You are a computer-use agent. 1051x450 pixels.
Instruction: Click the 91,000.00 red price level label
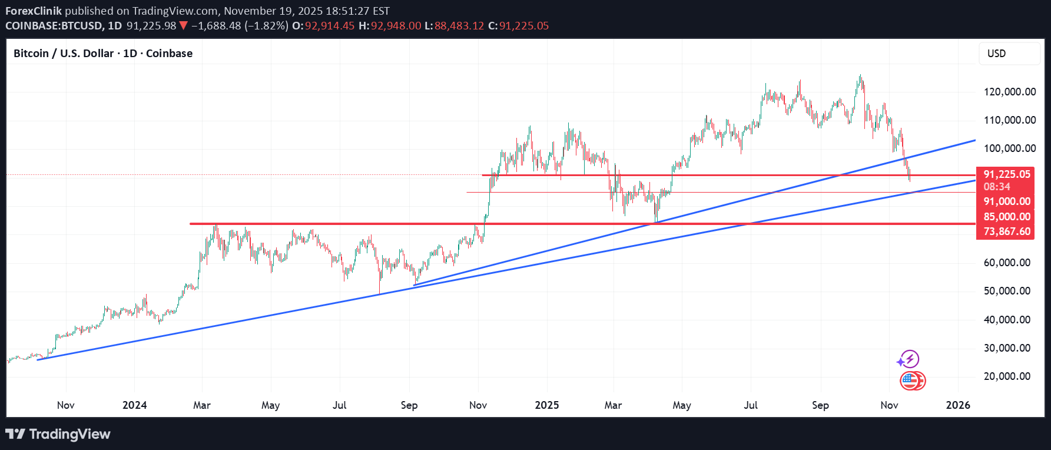pos(1007,201)
